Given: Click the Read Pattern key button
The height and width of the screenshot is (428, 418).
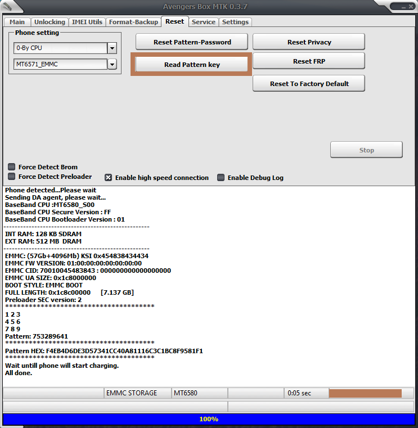Looking at the screenshot, I should [x=192, y=65].
